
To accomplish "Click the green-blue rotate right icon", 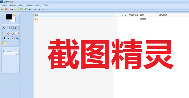I will (30, 9).
